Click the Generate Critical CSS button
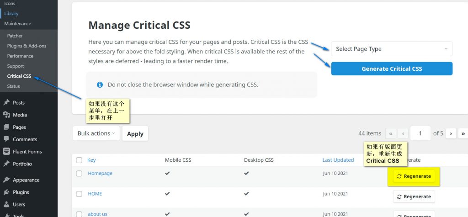The image size is (468, 217). pyautogui.click(x=392, y=69)
